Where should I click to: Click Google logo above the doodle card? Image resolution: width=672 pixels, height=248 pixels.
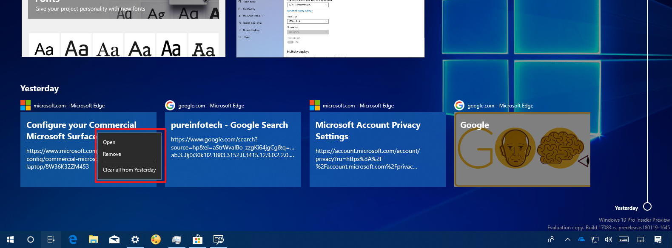[459, 105]
